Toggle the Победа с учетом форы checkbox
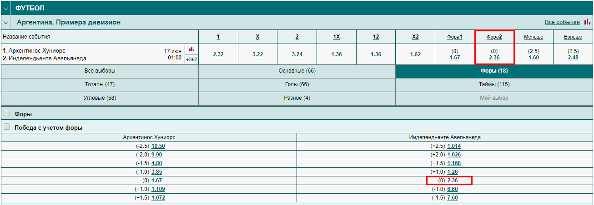 tap(7, 127)
